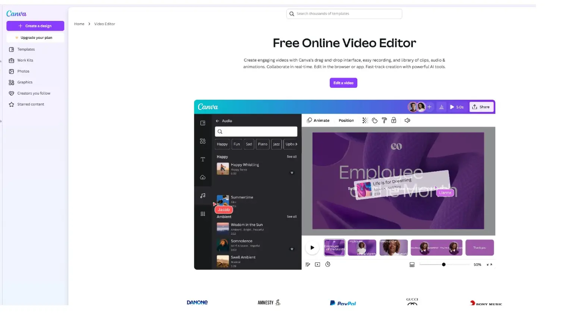
Task: Click the notes icon below timeline
Action: (x=308, y=264)
